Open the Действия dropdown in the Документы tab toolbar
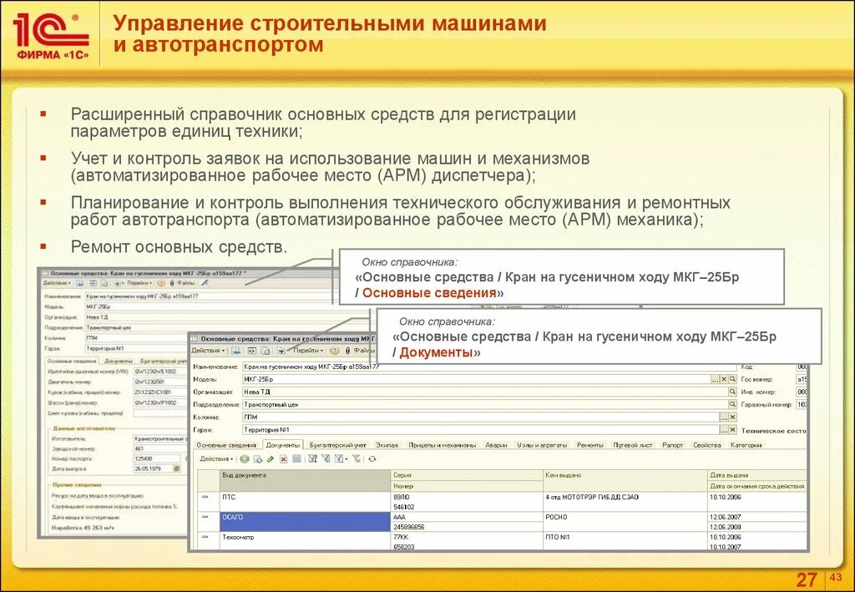This screenshot has height=592, width=855. [216, 459]
